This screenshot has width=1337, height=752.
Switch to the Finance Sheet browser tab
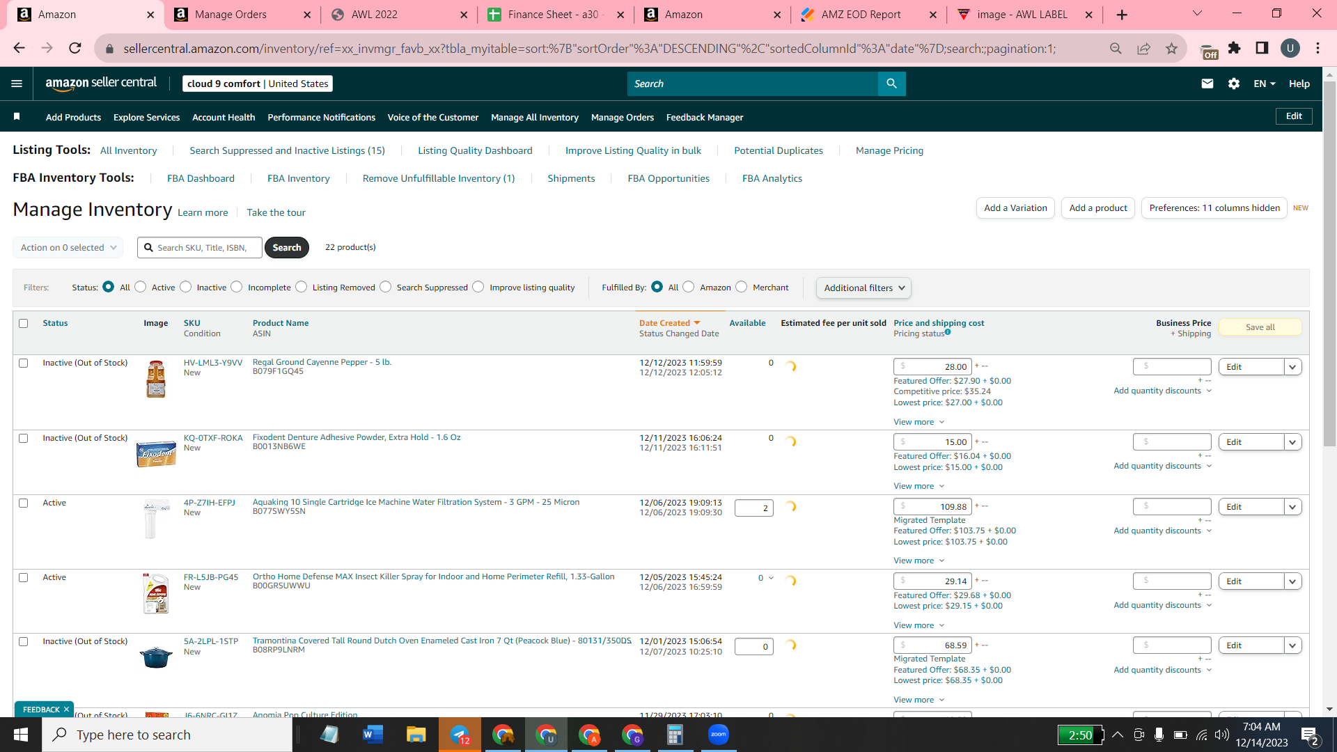[x=555, y=15]
